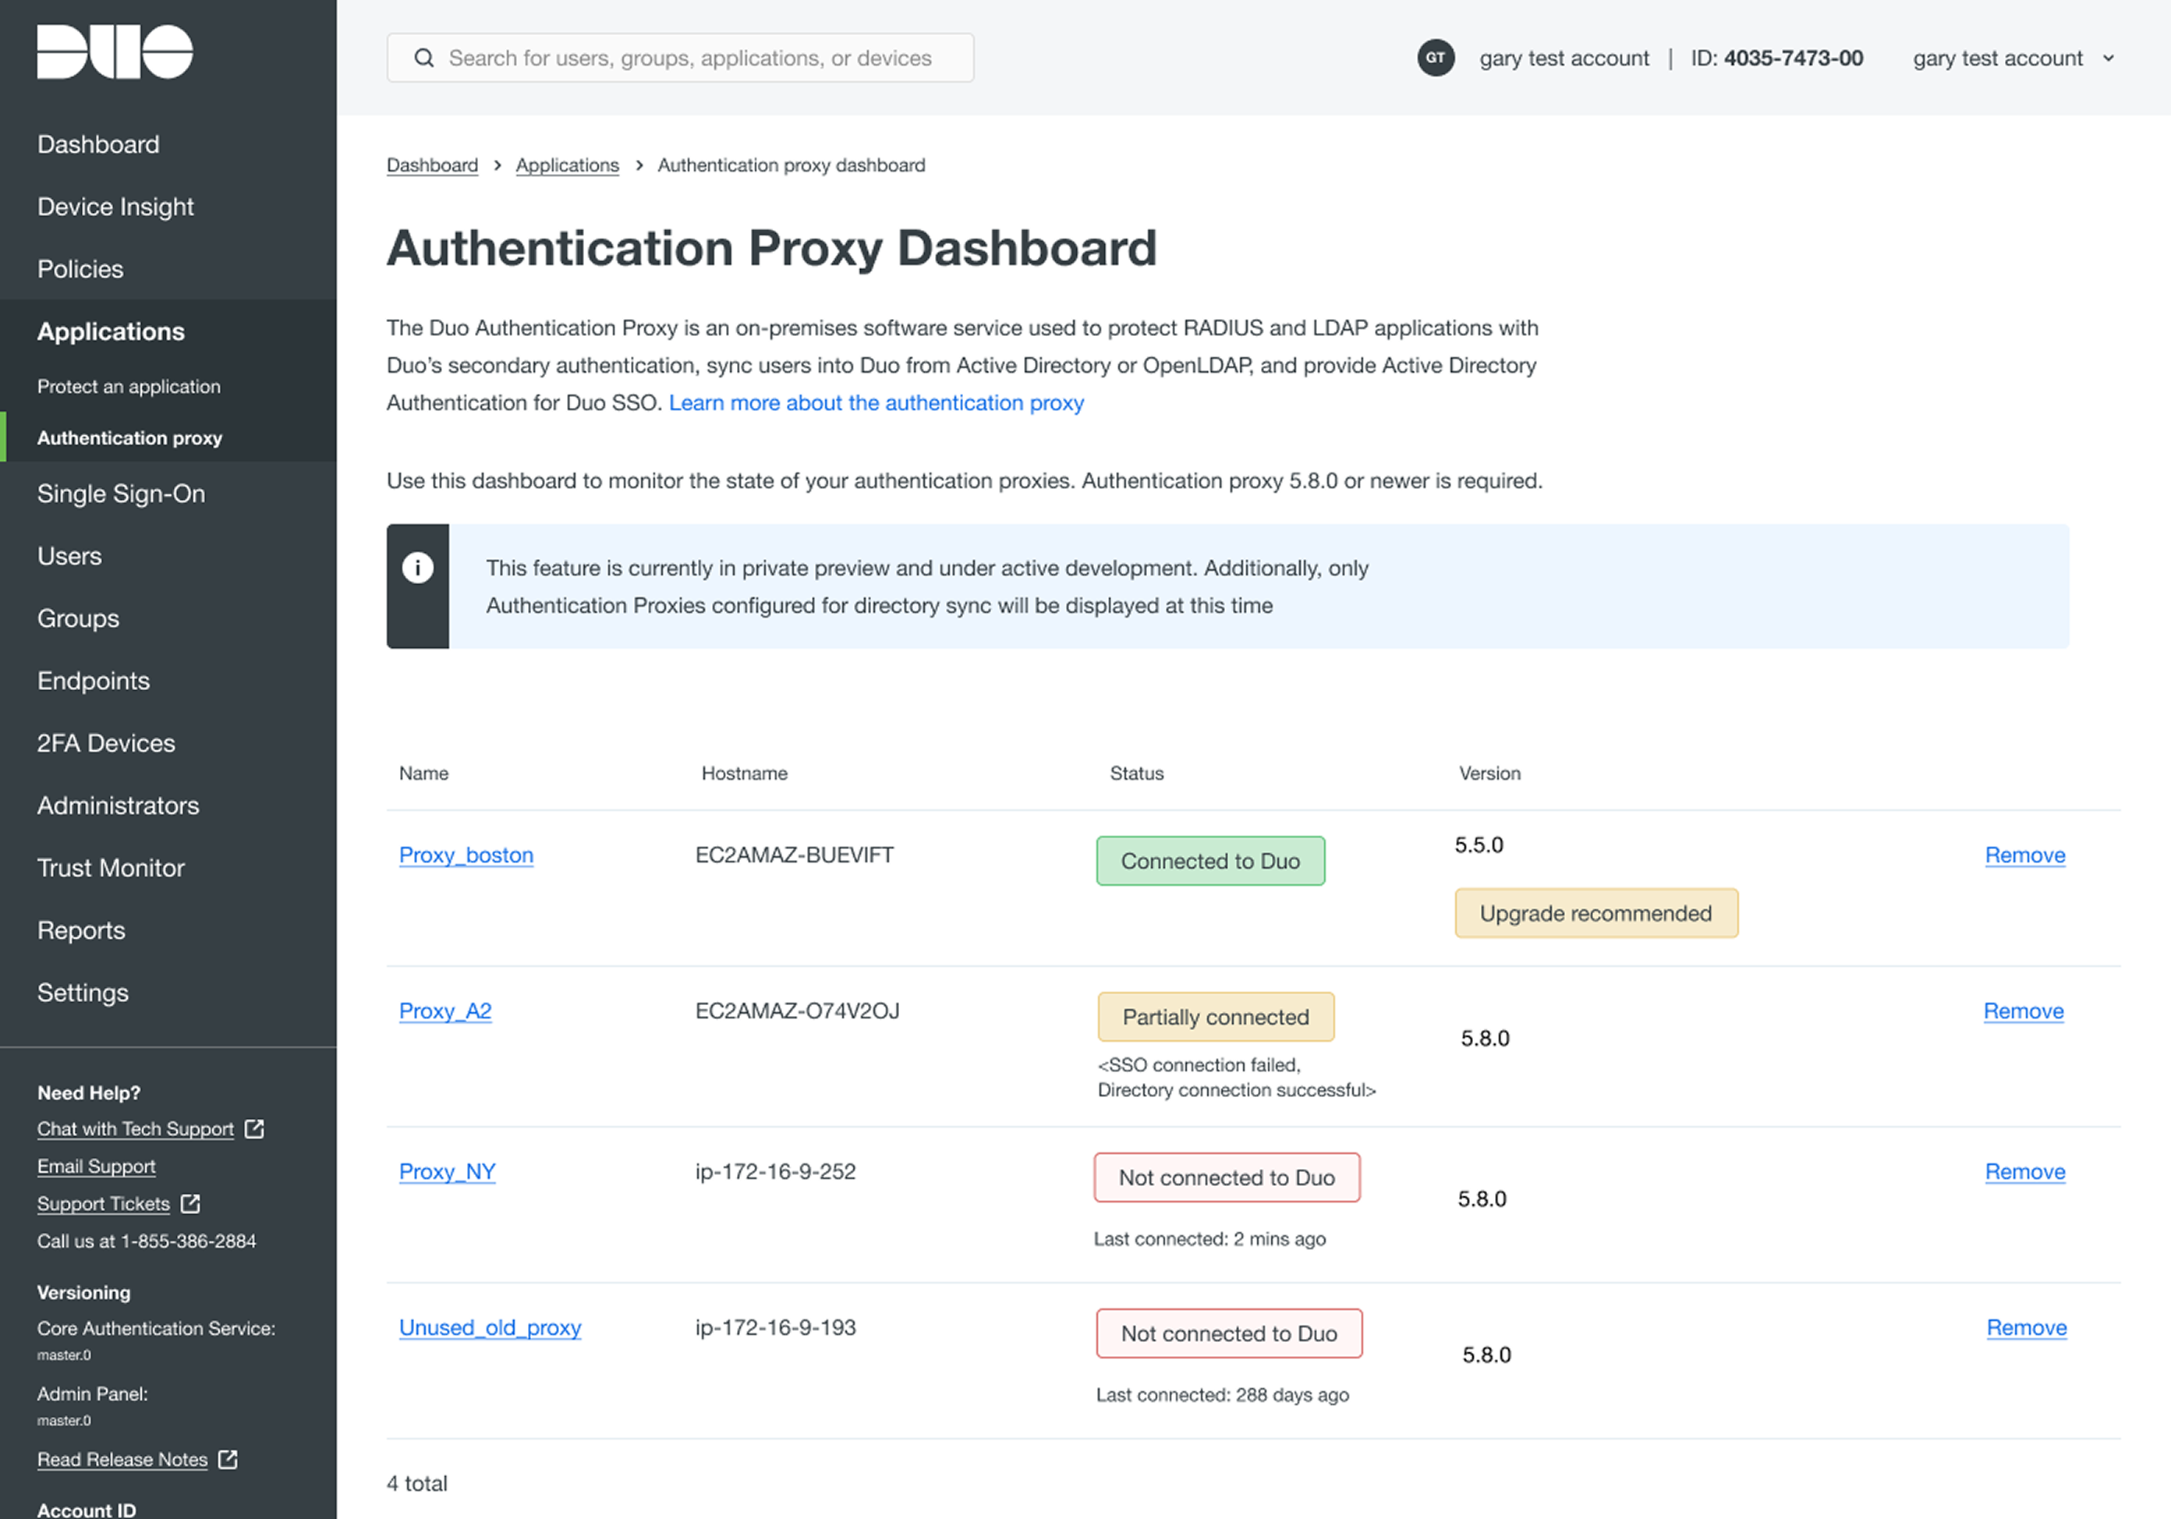Screen dimensions: 2171x1519
Task: Open Single Sign-On in the sidebar
Action: pyautogui.click(x=121, y=494)
